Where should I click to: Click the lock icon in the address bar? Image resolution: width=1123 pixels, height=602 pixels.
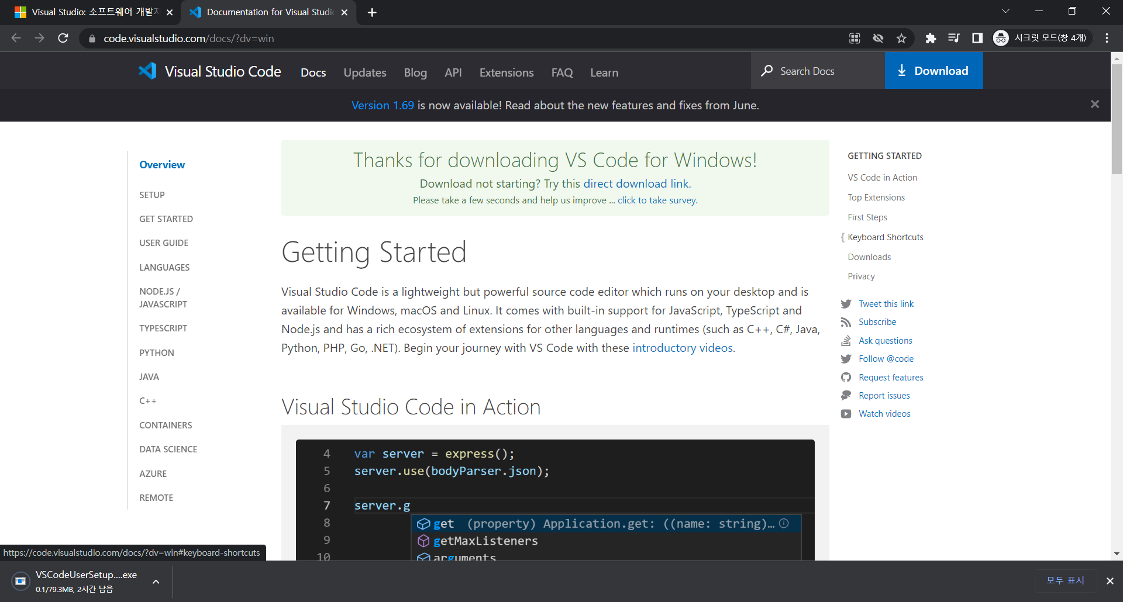pos(92,39)
